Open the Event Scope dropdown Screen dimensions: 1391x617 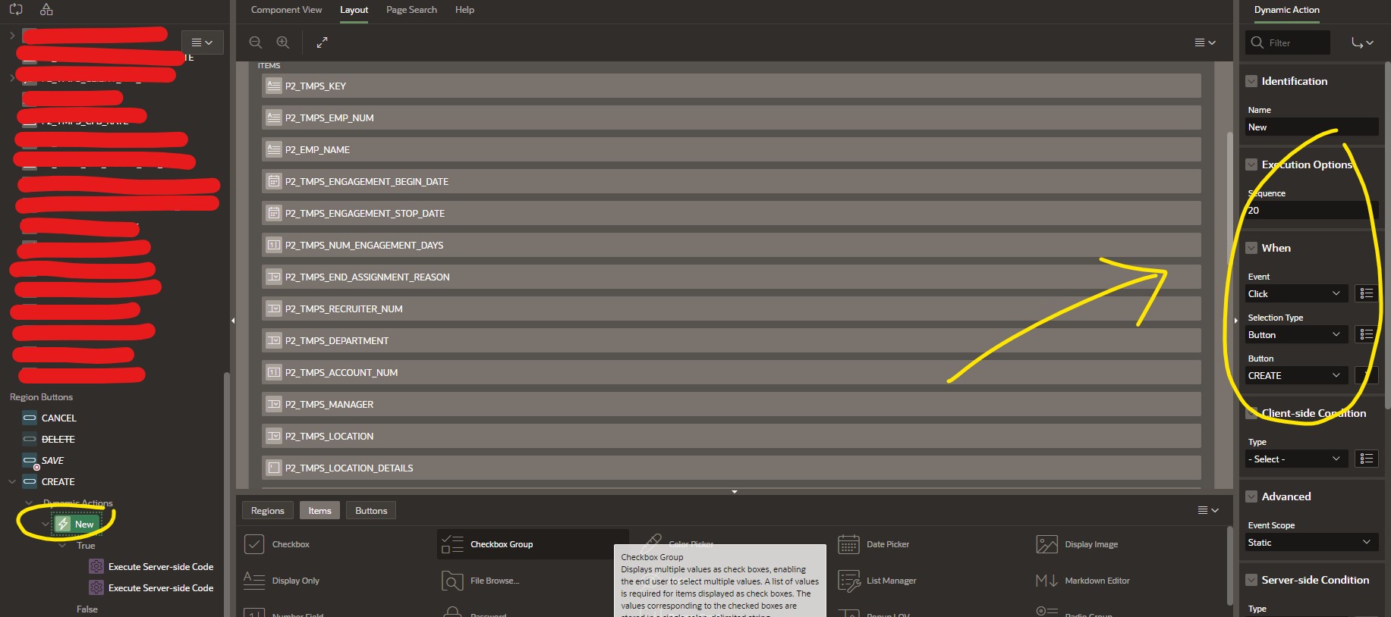click(x=1312, y=542)
